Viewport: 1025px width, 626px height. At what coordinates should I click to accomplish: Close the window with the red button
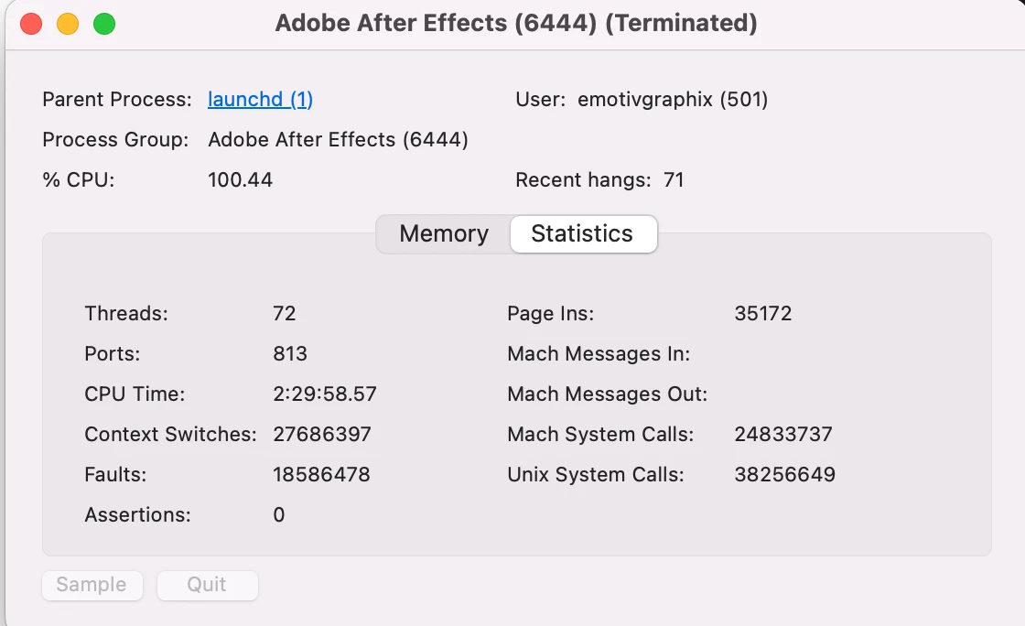coord(31,24)
